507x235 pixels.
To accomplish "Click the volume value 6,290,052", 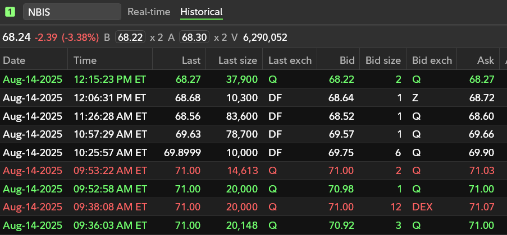I will 265,37.
